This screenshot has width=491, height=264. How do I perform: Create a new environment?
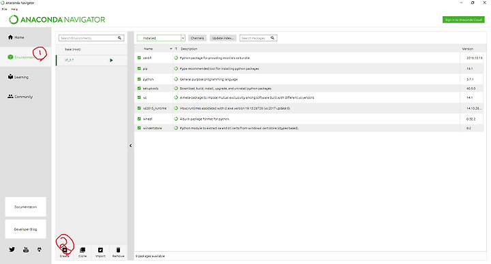click(x=65, y=252)
